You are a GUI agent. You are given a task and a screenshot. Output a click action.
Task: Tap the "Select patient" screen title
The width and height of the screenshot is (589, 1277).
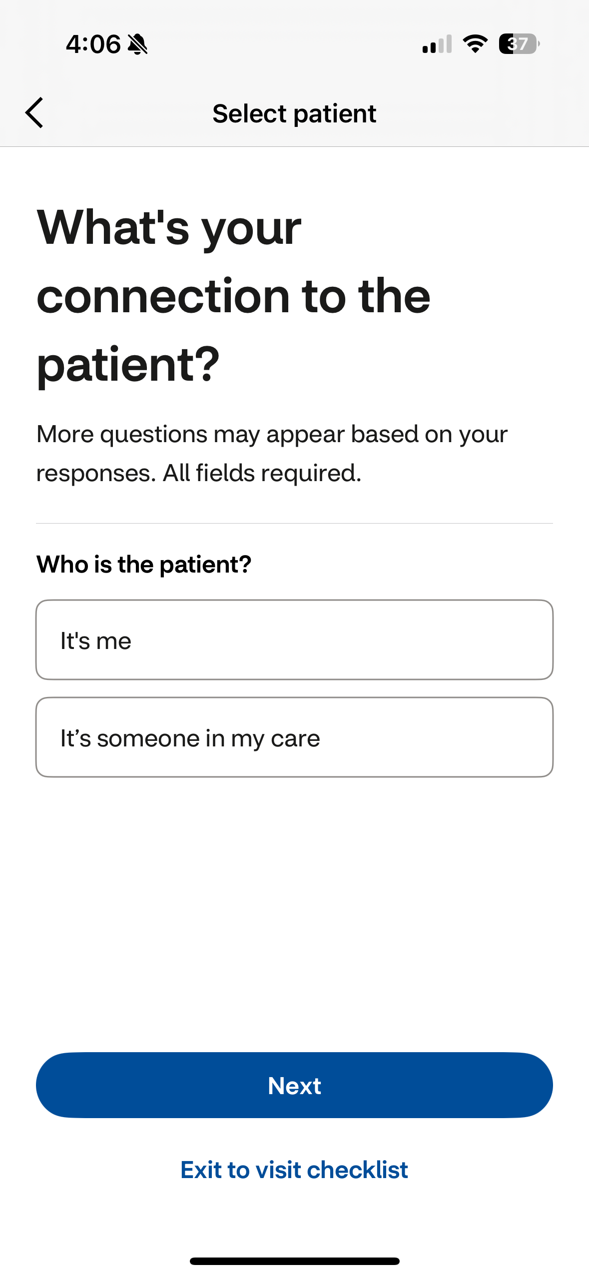click(x=294, y=114)
